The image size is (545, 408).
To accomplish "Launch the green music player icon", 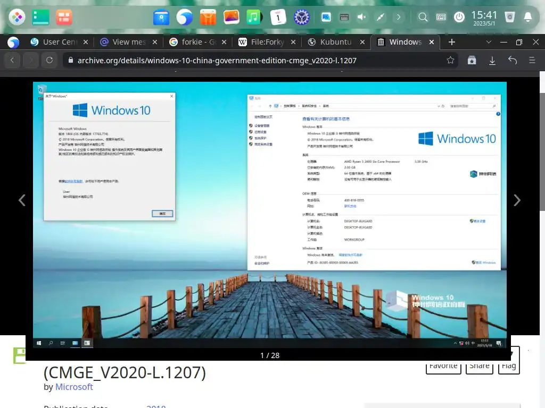I will point(254,17).
